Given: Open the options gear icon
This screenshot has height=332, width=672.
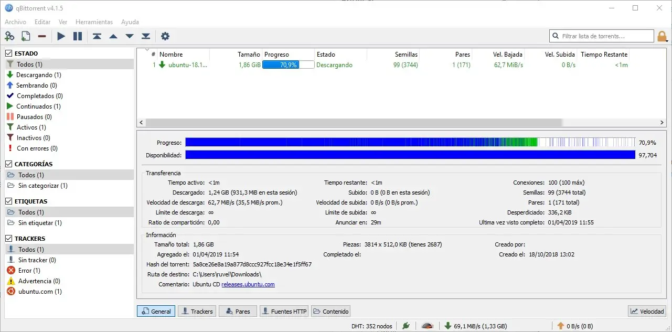Looking at the screenshot, I should click(165, 36).
